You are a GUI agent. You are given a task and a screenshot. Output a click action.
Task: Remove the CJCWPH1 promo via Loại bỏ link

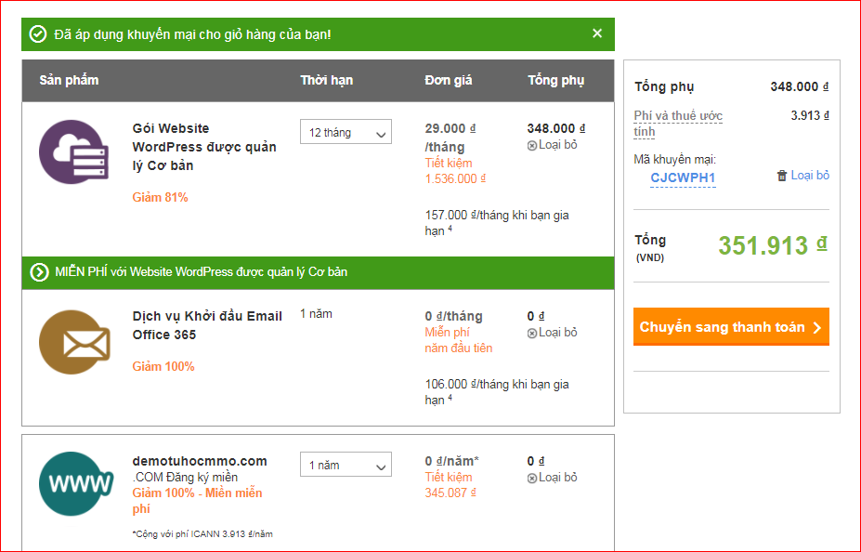(810, 175)
